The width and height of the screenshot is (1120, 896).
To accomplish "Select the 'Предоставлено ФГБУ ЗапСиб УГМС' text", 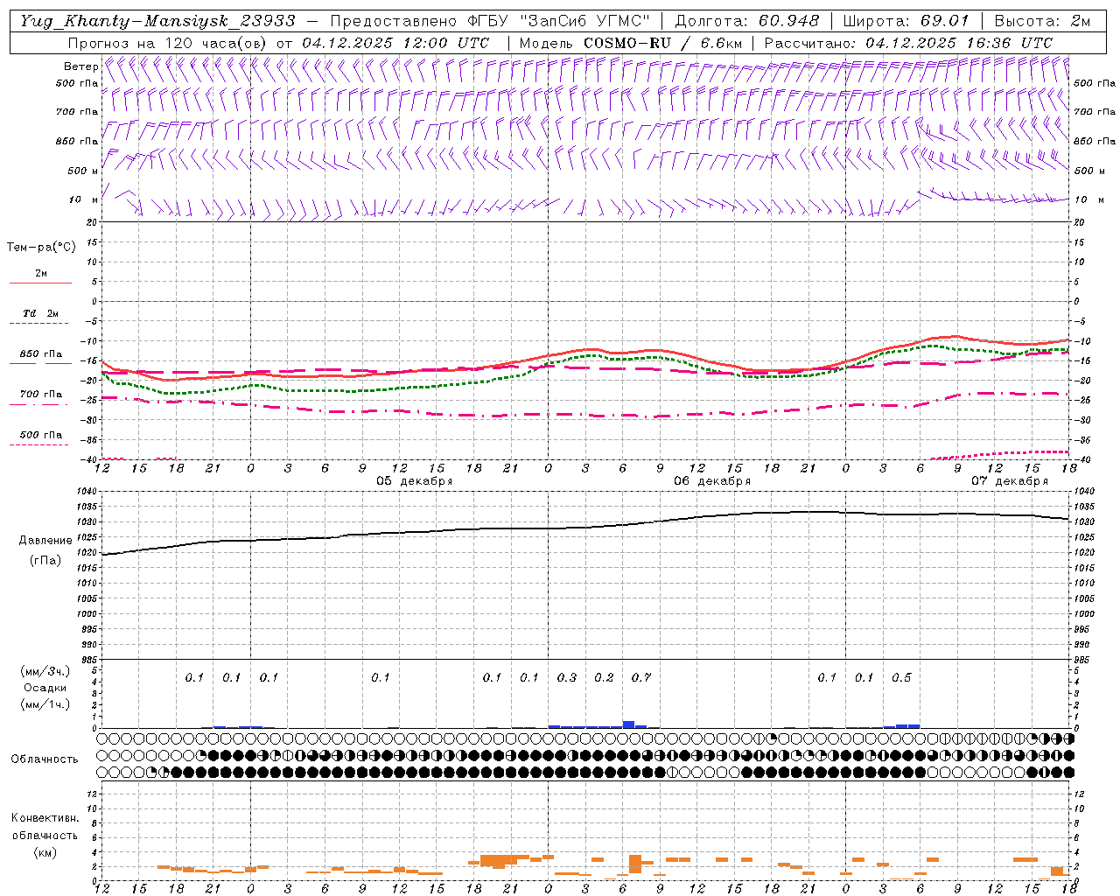I will 491,21.
